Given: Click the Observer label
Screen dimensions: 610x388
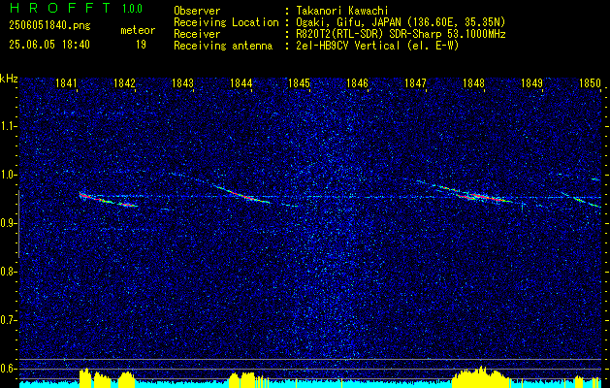Looking at the screenshot, I should pos(197,11).
